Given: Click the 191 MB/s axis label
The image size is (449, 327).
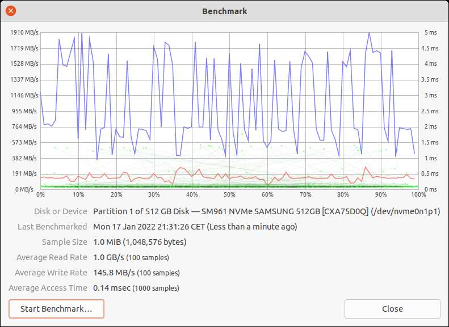Looking at the screenshot, I should tap(25, 173).
